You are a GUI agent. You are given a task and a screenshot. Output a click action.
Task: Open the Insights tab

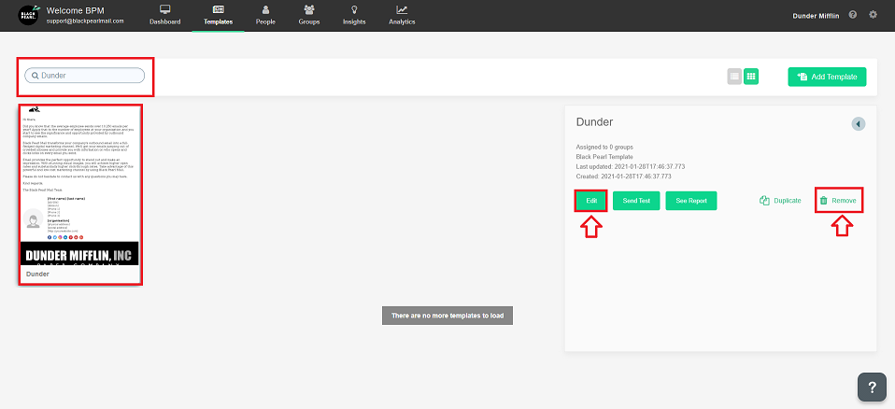point(354,15)
